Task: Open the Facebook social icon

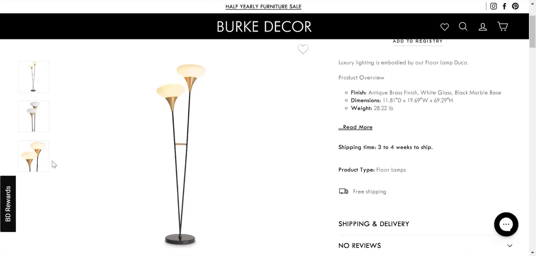Action: click(504, 6)
